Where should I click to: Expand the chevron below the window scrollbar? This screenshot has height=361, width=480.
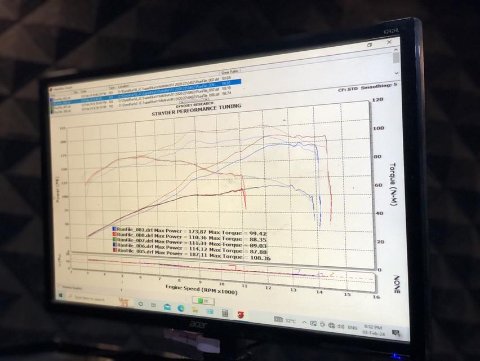[397, 73]
